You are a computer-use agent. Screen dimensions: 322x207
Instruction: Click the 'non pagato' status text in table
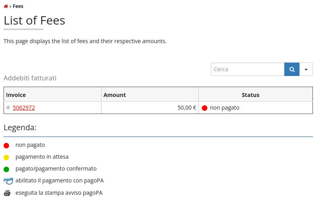(224, 108)
